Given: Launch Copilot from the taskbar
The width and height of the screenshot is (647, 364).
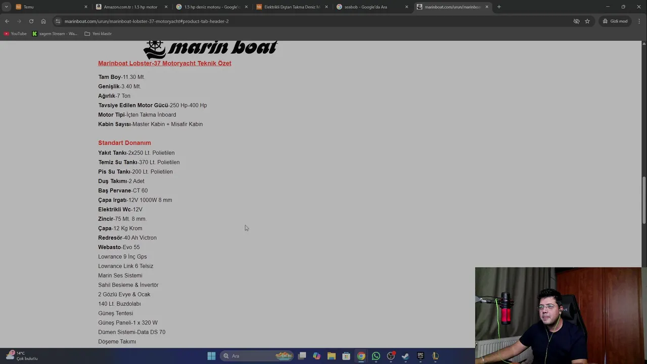Looking at the screenshot, I should [x=317, y=356].
